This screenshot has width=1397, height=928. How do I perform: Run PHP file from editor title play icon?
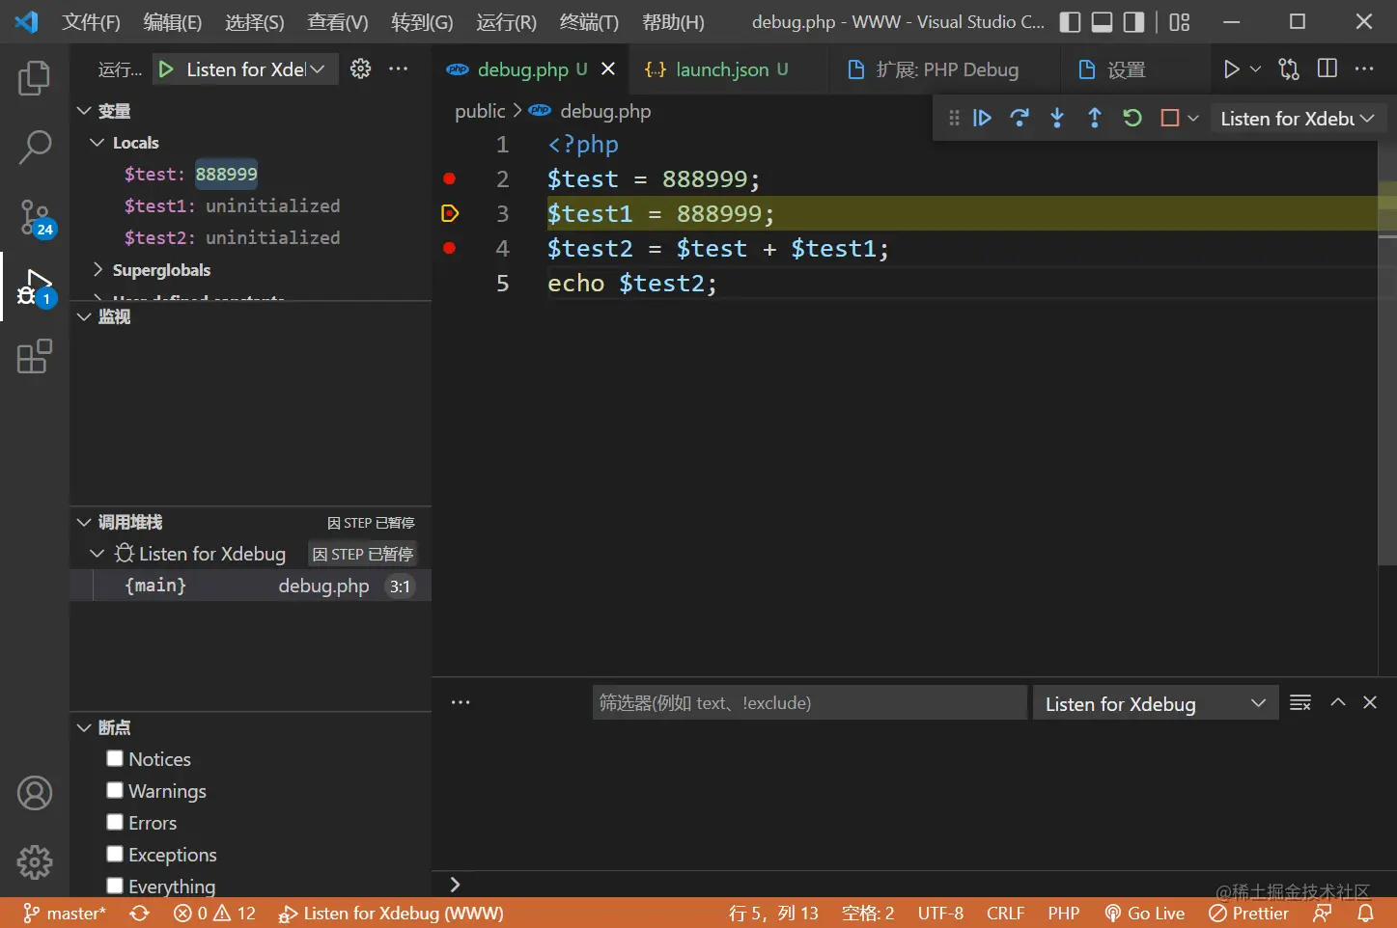pyautogui.click(x=1231, y=68)
